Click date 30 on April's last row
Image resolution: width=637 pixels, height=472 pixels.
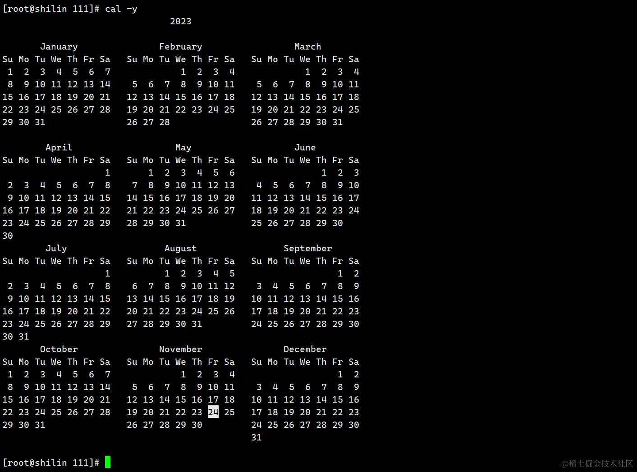click(x=8, y=236)
